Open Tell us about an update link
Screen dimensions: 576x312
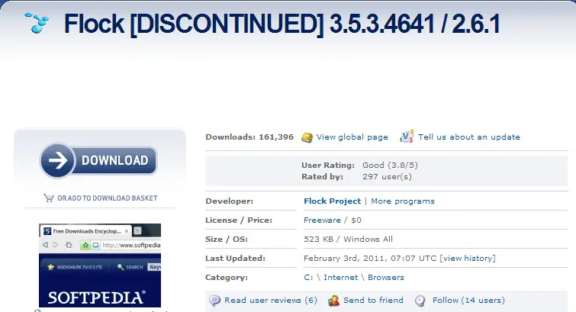coord(469,137)
